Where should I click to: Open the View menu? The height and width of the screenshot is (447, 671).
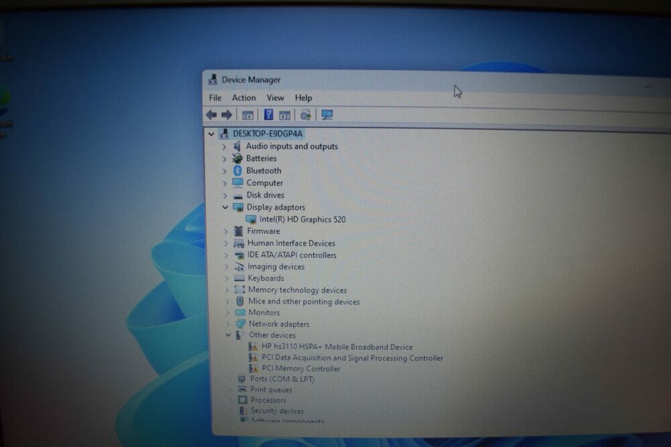pos(275,98)
